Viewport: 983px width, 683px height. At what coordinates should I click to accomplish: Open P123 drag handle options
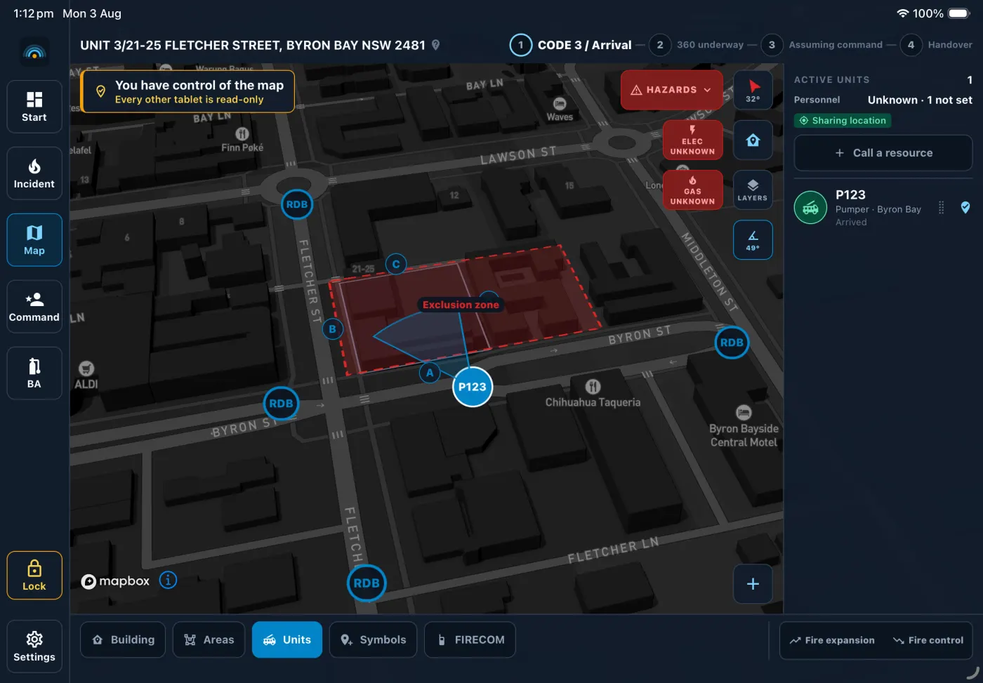pos(942,208)
